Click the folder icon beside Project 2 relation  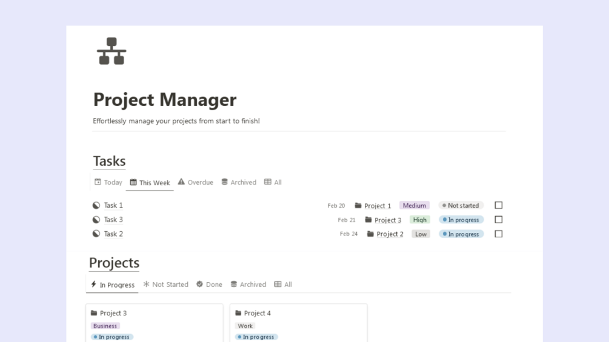[370, 234]
